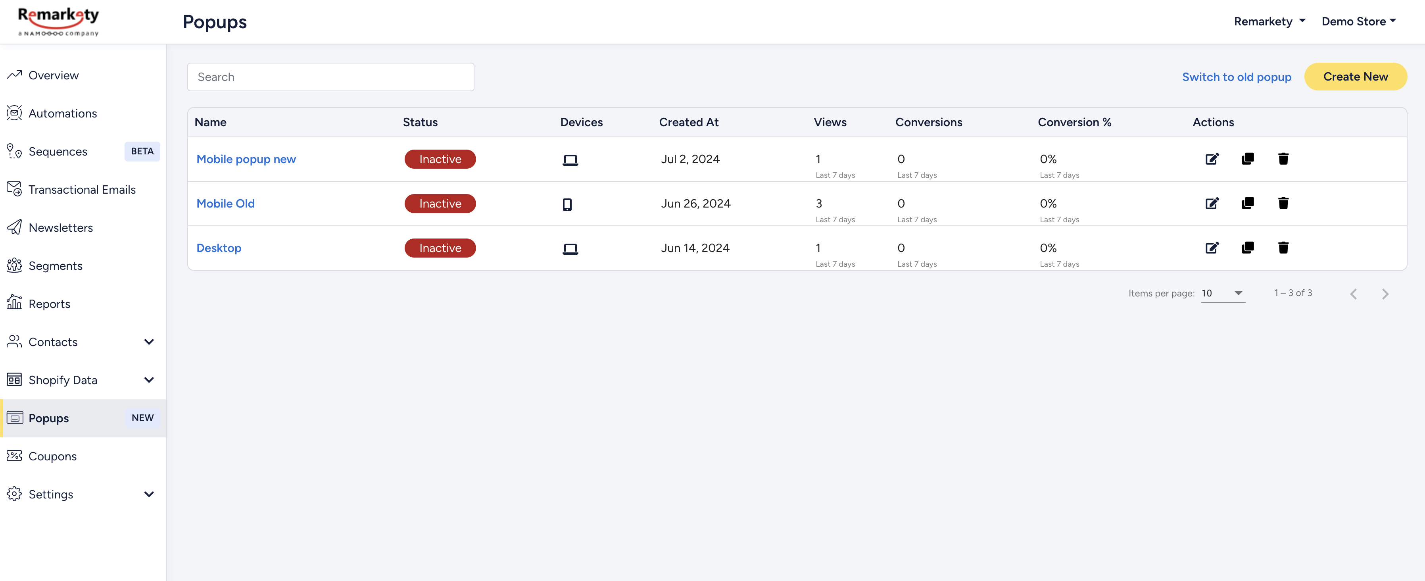Delete the Mobile popup new popup
1425x581 pixels.
point(1283,159)
